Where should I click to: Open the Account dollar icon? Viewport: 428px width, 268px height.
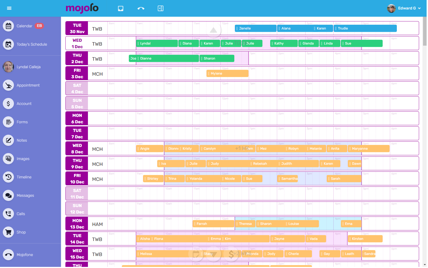click(8, 104)
